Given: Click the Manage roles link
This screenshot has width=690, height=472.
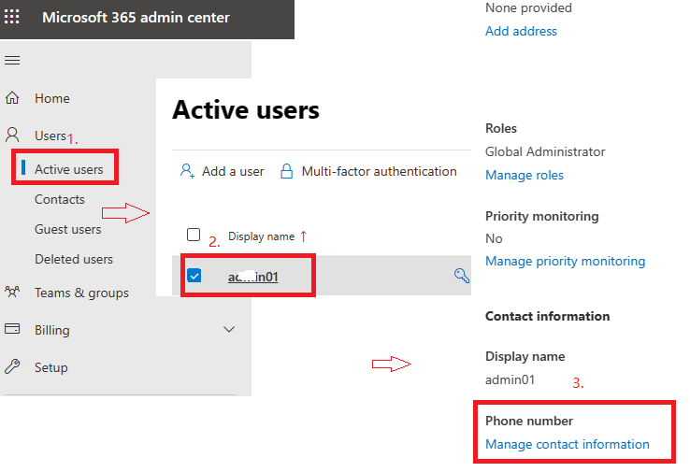Looking at the screenshot, I should pos(525,175).
